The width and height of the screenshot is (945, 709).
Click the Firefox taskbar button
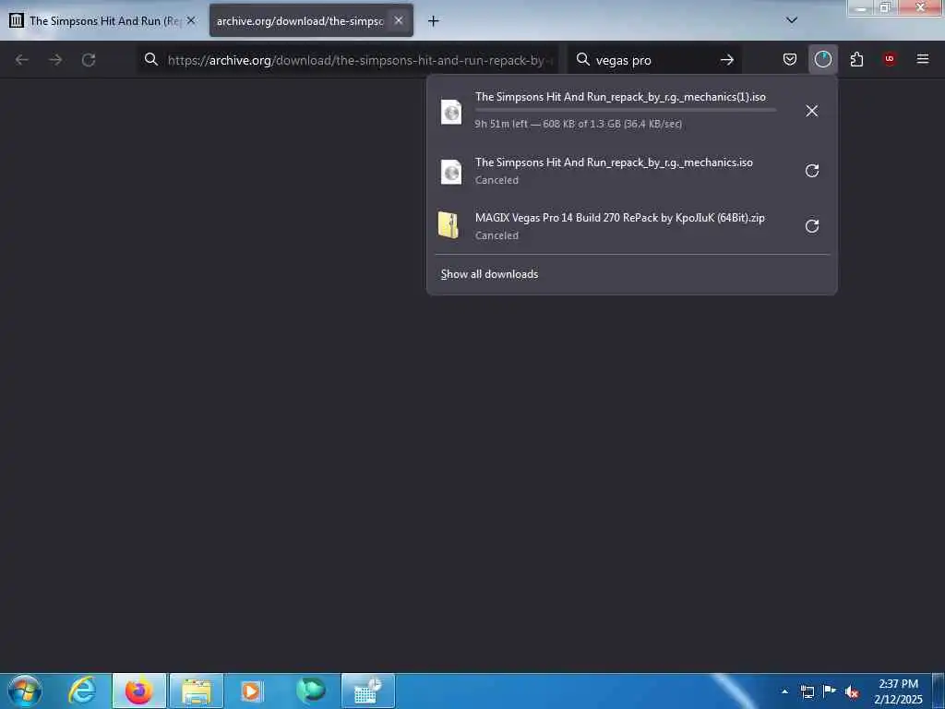[138, 691]
